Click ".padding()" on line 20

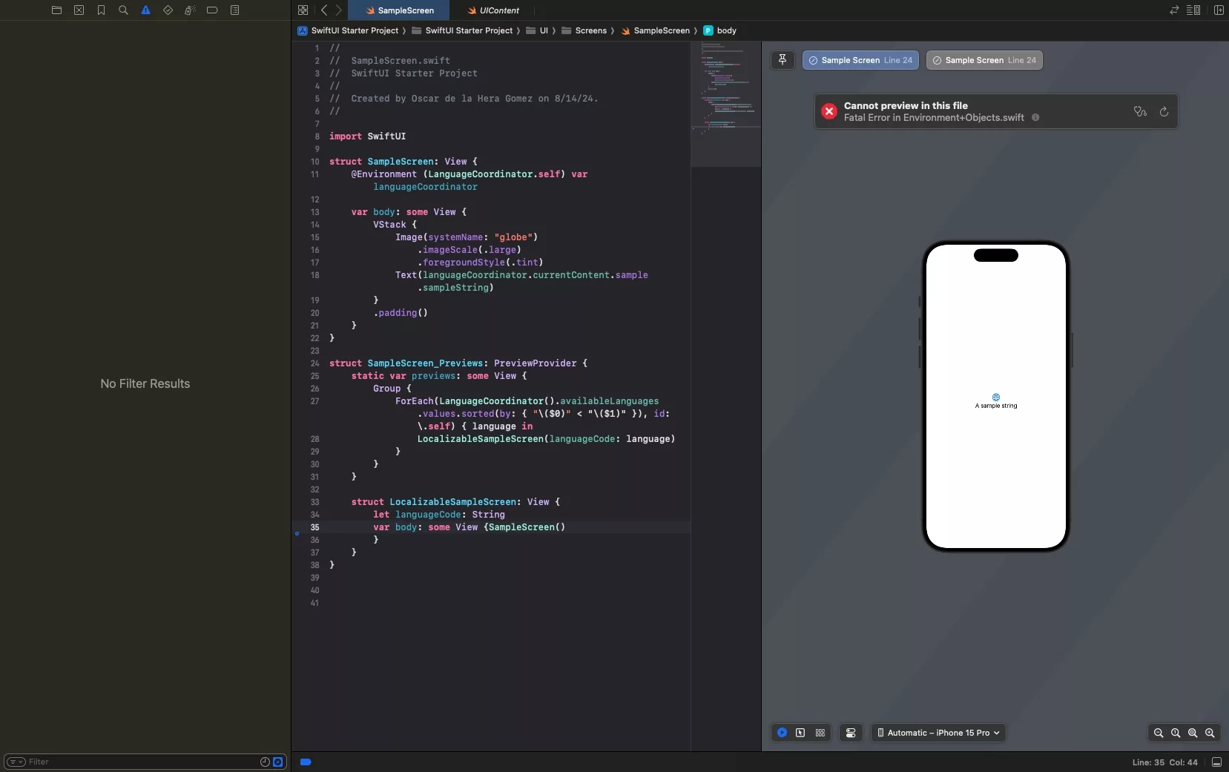(x=401, y=313)
